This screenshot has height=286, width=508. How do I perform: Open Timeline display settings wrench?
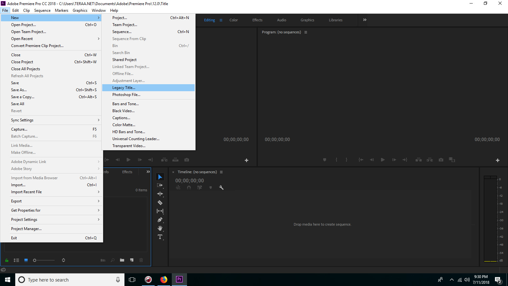[x=221, y=187]
